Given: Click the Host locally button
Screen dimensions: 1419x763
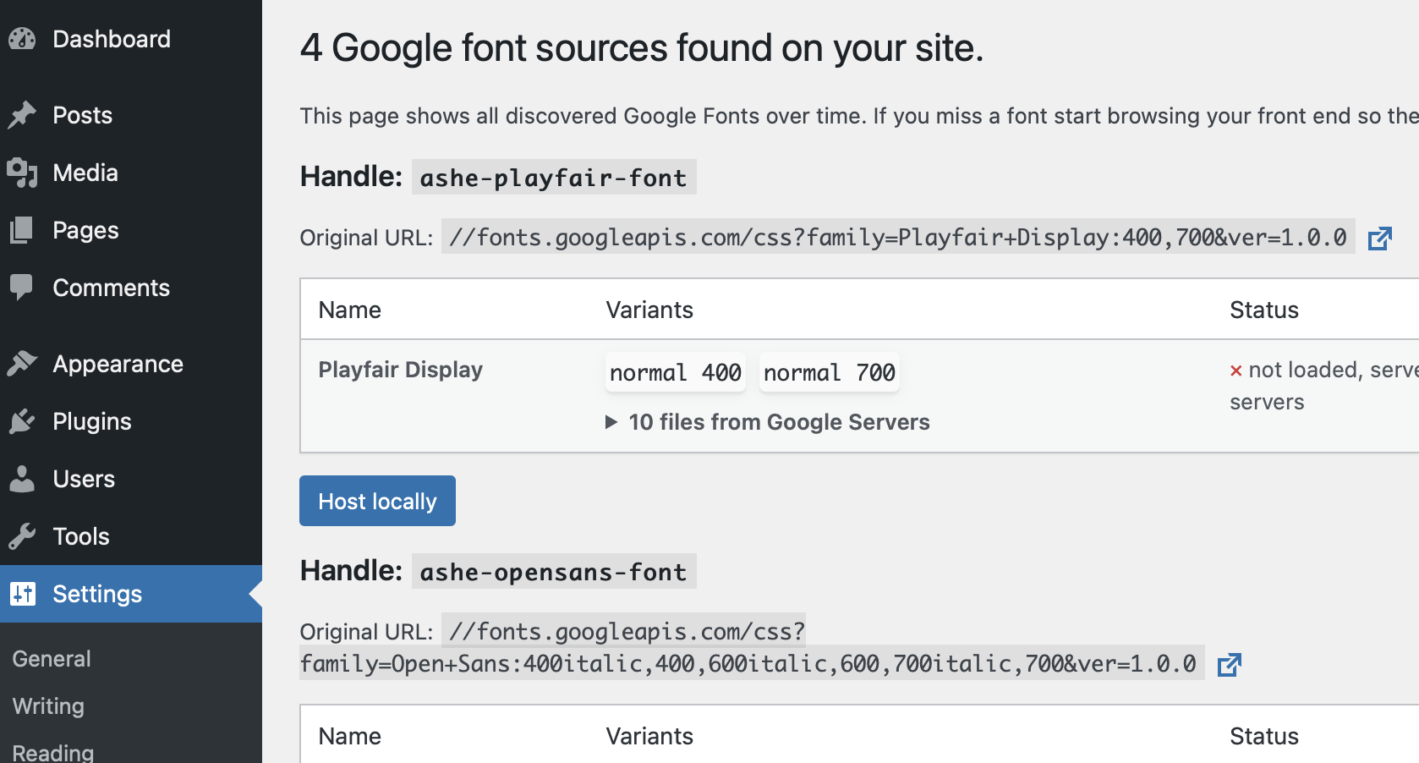Looking at the screenshot, I should (x=377, y=501).
